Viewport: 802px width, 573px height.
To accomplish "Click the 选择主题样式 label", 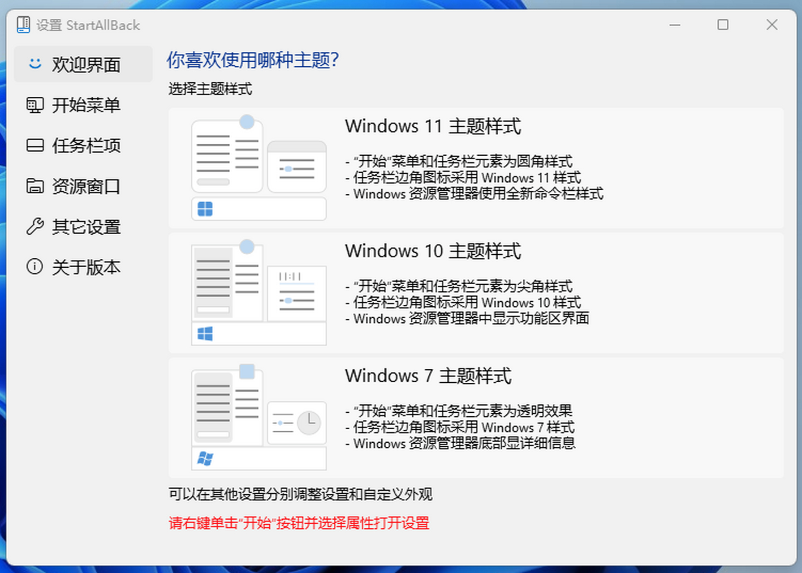I will (210, 89).
